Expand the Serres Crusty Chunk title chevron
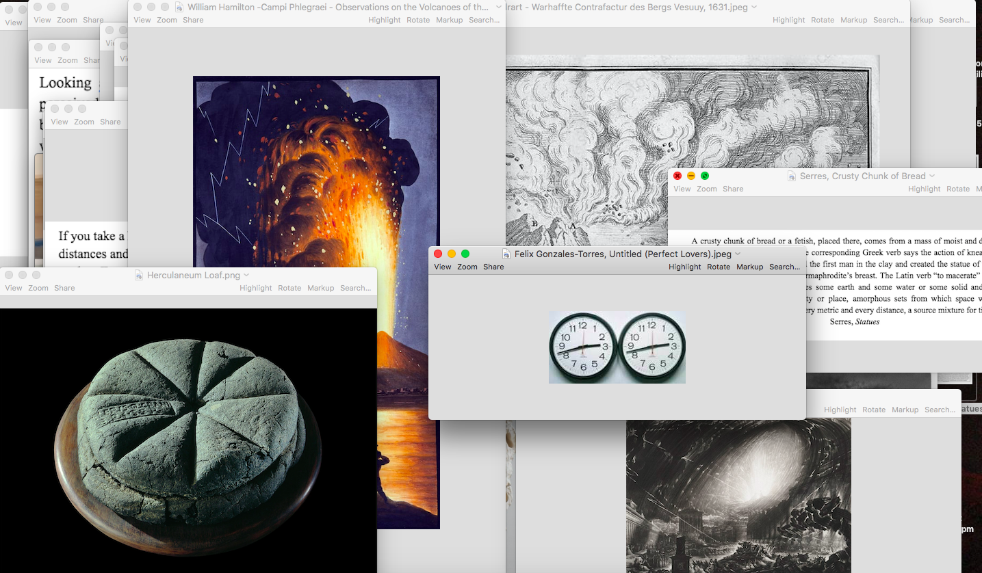The image size is (982, 573). tap(932, 176)
